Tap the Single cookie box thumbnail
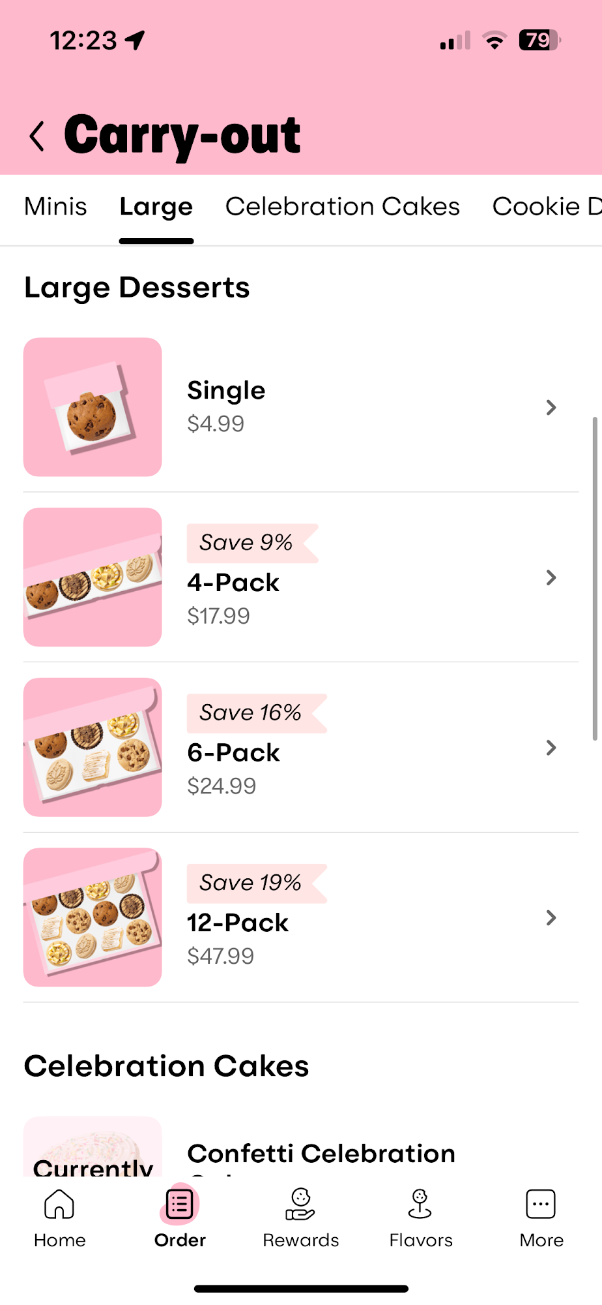Viewport: 602px width, 1305px height. [93, 407]
